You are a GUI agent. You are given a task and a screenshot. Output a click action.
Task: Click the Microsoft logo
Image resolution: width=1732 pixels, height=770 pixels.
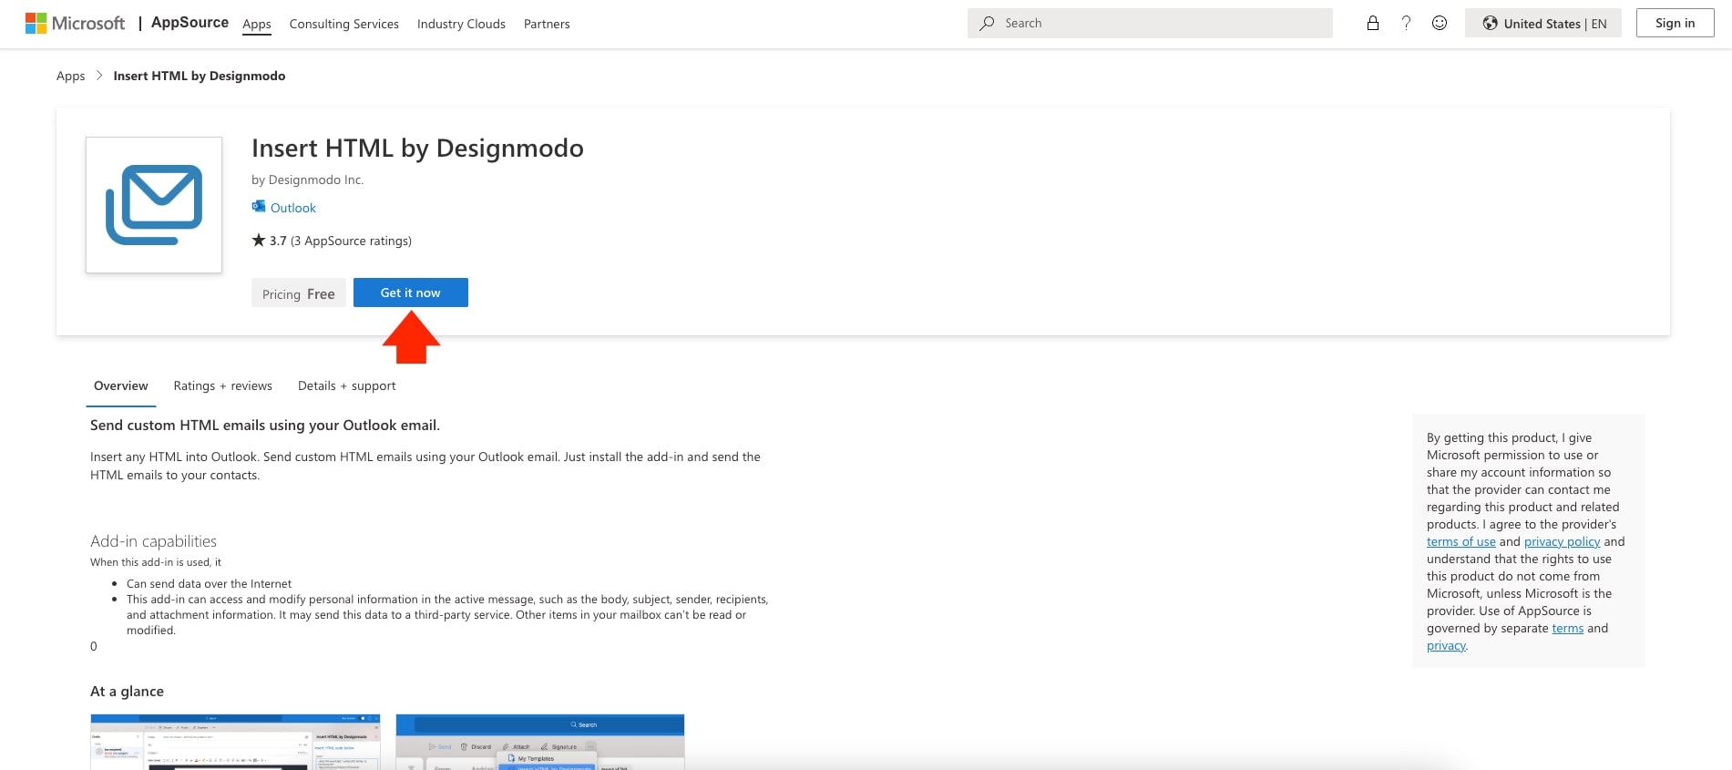coord(75,23)
